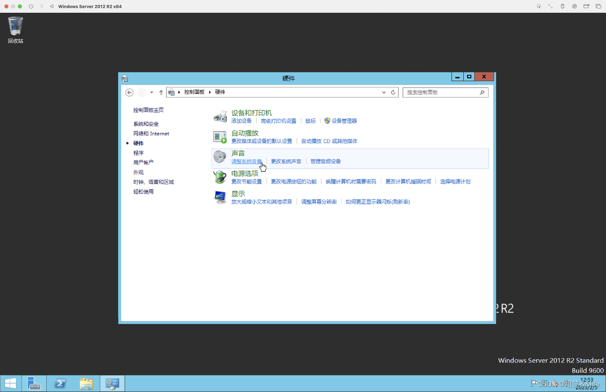Image resolution: width=606 pixels, height=392 pixels.
Task: Open the 设备管理器 link
Action: tap(344, 121)
